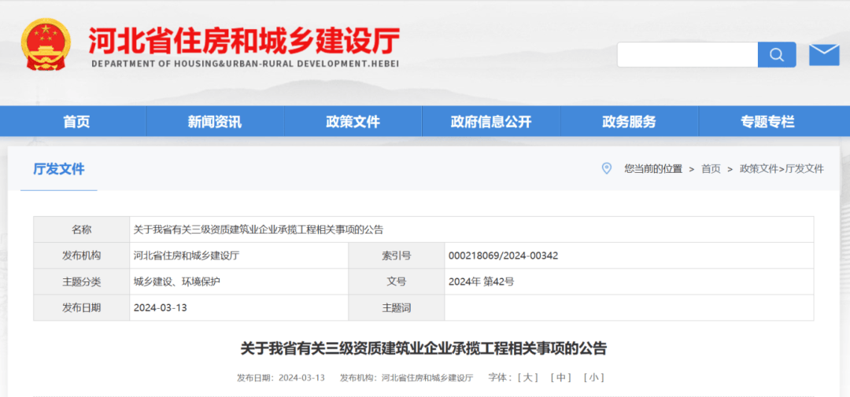Image resolution: width=850 pixels, height=397 pixels.
Task: Click the 发布机构 text below the headline
Action: tap(407, 377)
